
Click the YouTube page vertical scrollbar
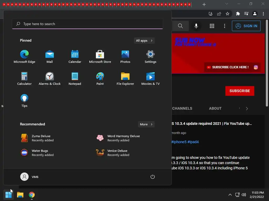267,63
